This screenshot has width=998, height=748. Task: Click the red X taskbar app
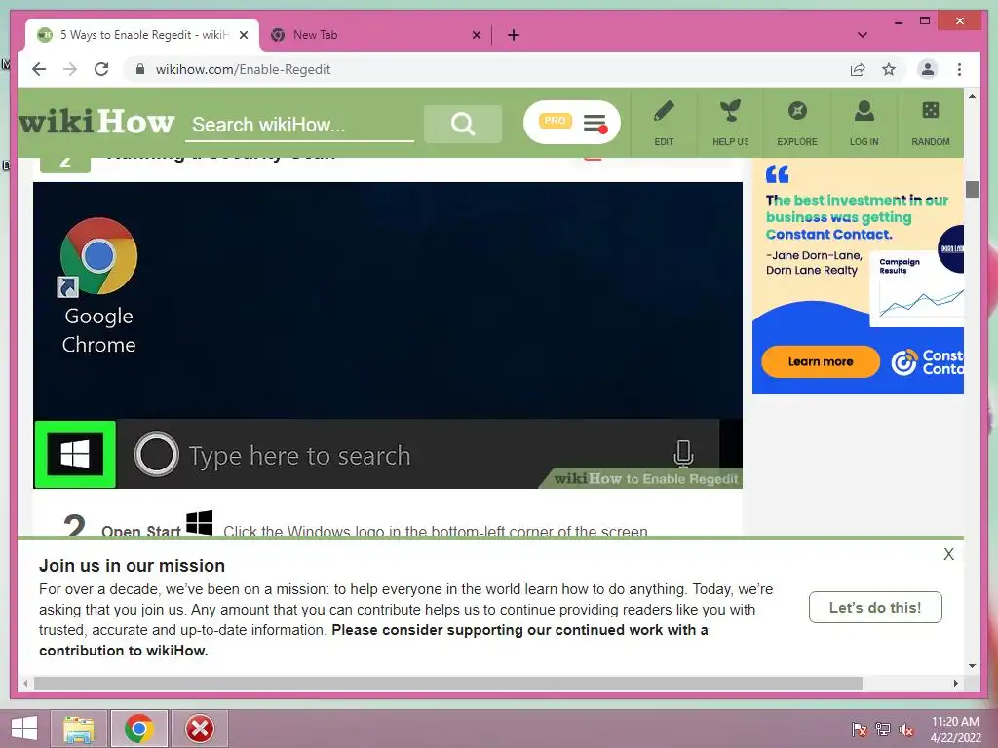click(199, 729)
